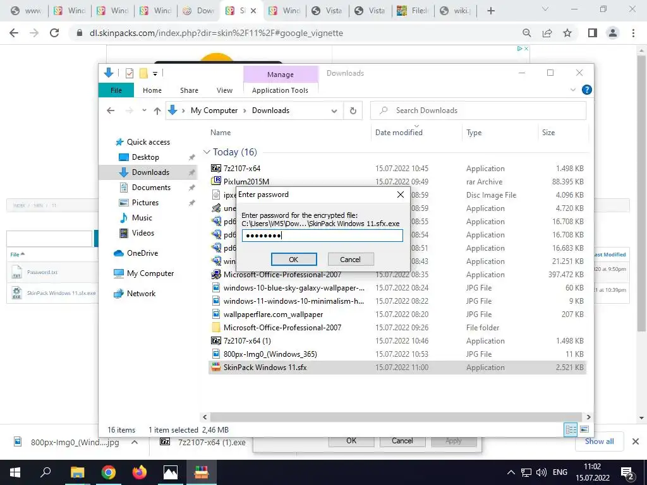Image resolution: width=647 pixels, height=485 pixels.
Task: Expand the address bar history dropdown
Action: coord(334,111)
